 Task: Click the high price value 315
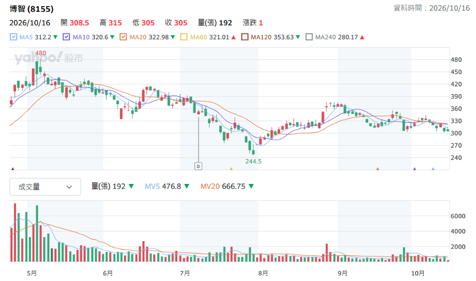coord(115,22)
